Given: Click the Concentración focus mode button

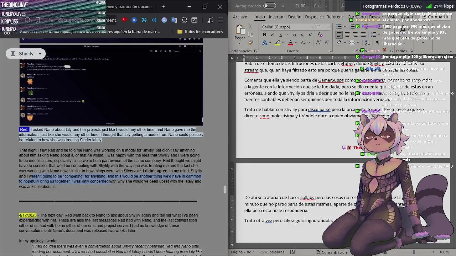Looking at the screenshot, I should 331,252.
